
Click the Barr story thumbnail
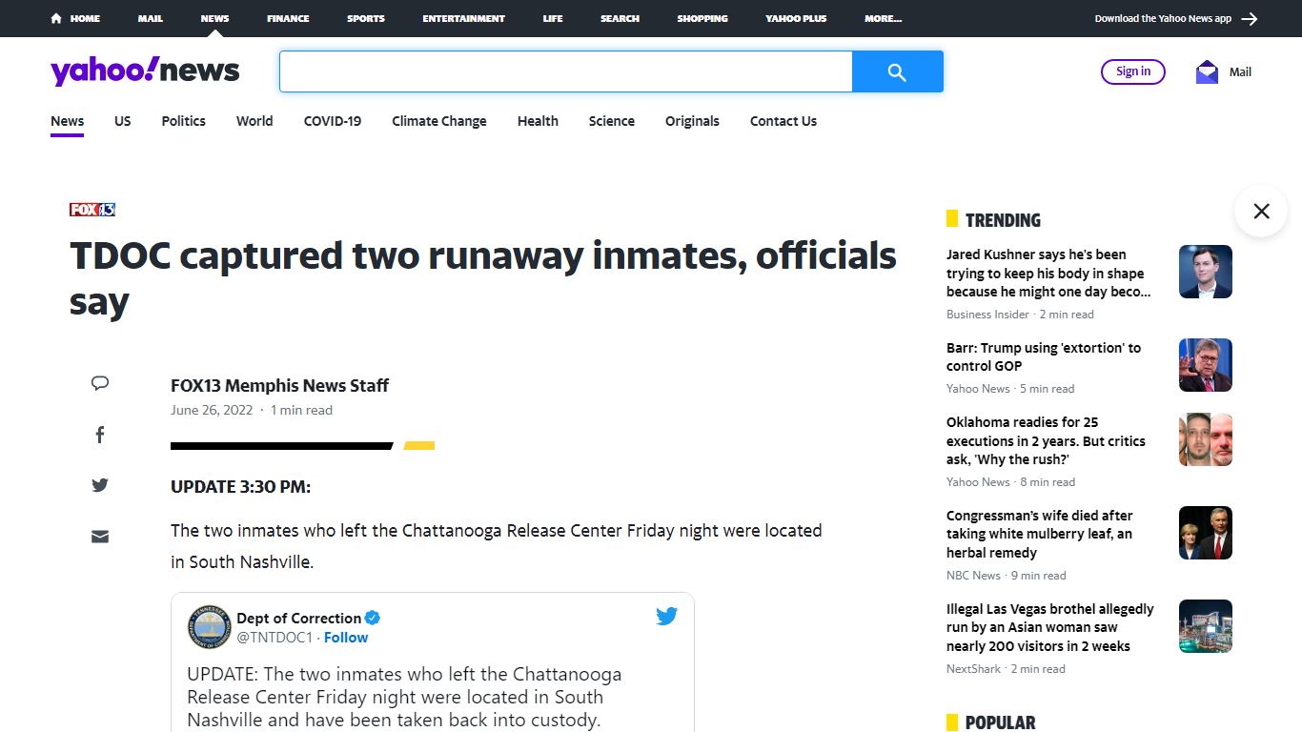point(1206,365)
